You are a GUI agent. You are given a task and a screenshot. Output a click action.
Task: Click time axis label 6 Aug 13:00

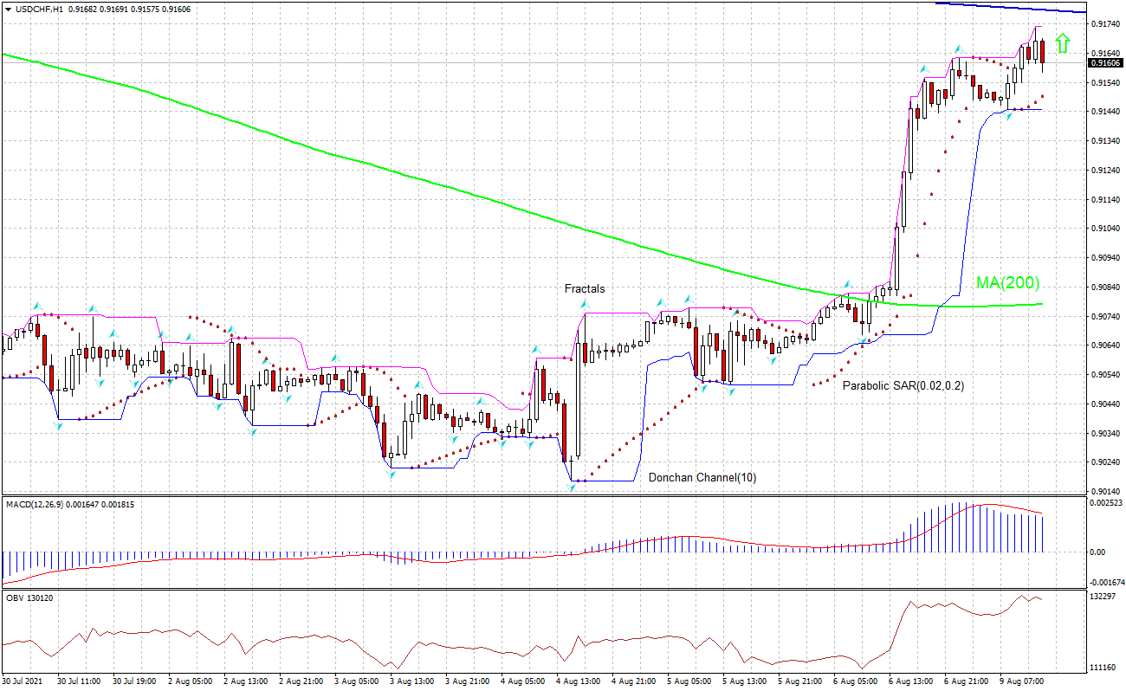(x=911, y=681)
